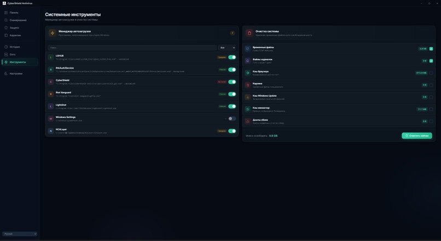Click the Настройки gear icon
This screenshot has width=441, height=241.
pyautogui.click(x=6, y=73)
